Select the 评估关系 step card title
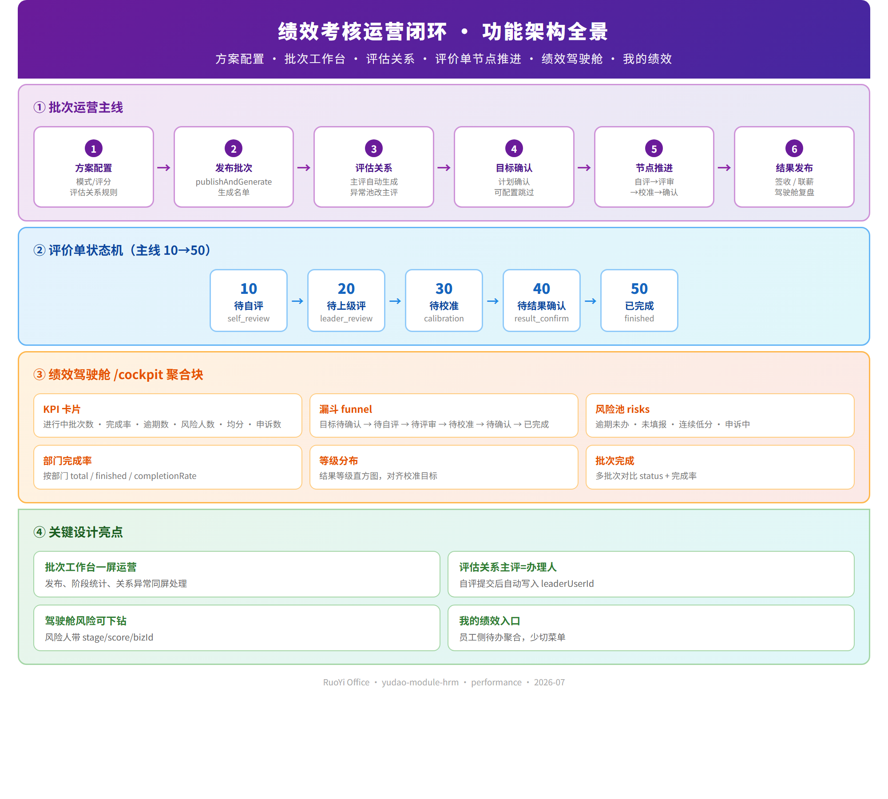The height and width of the screenshot is (799, 888). pyautogui.click(x=374, y=168)
